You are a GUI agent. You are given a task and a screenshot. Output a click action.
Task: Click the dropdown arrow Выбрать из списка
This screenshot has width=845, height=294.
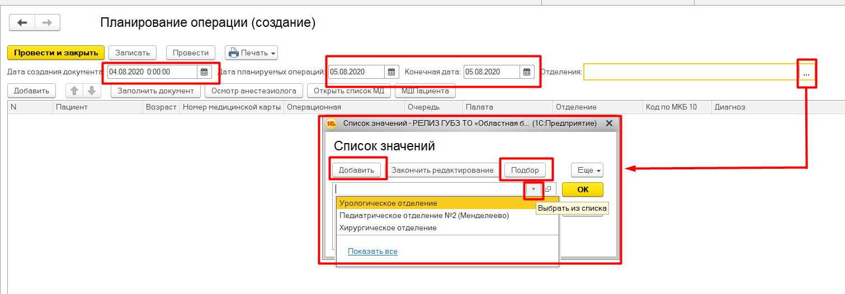tap(534, 189)
